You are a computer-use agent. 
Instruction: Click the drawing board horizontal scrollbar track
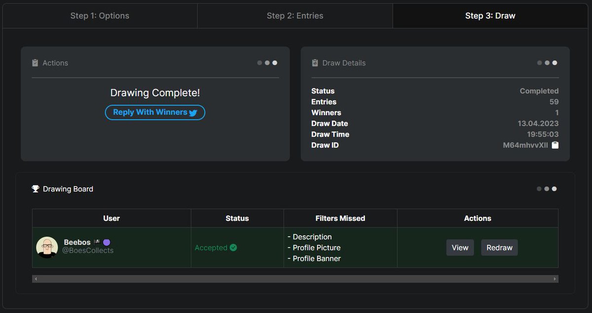click(295, 279)
